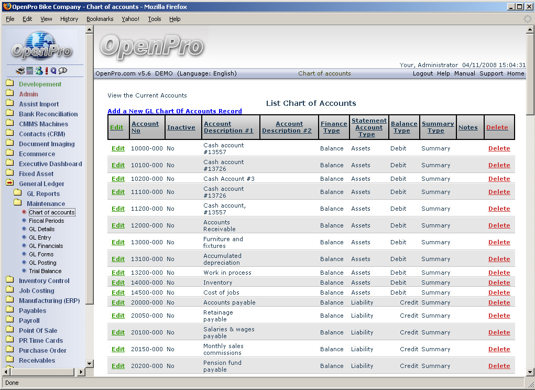Open GL Posting from the sidebar
This screenshot has width=535, height=390.
click(42, 263)
